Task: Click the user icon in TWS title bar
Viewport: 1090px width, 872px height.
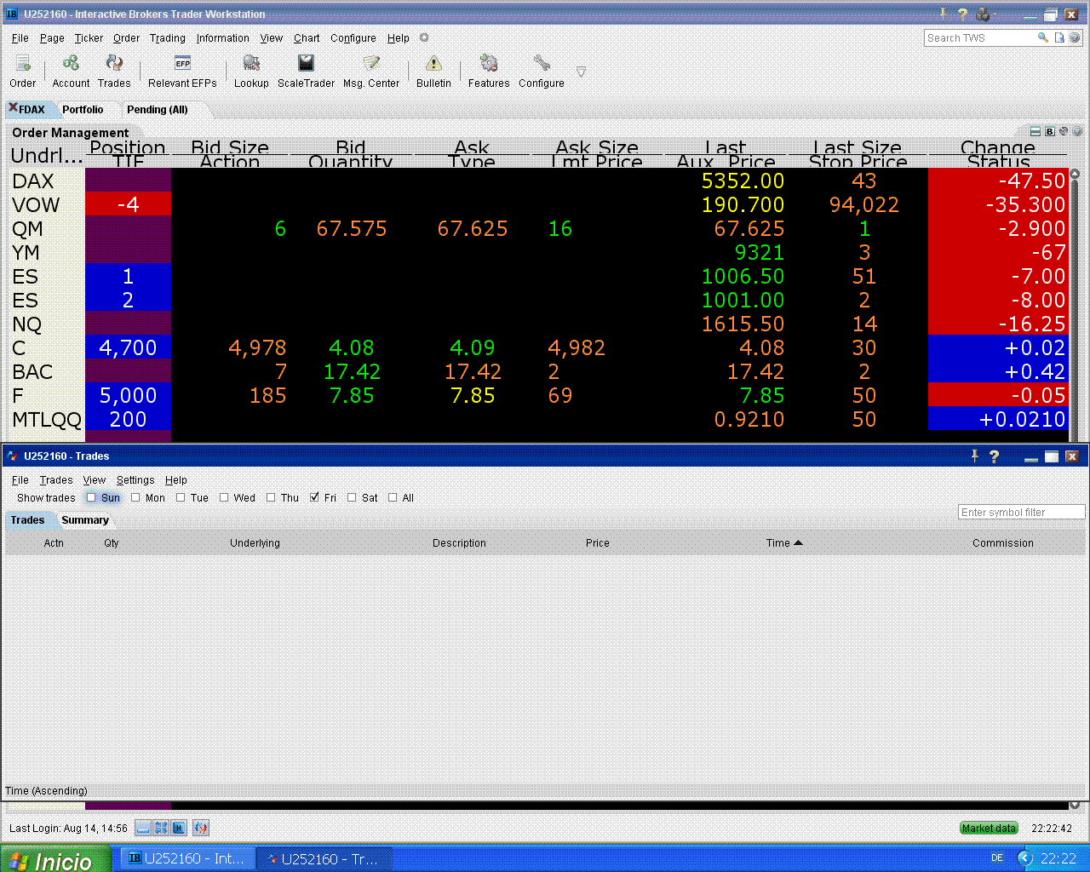Action: [x=984, y=14]
